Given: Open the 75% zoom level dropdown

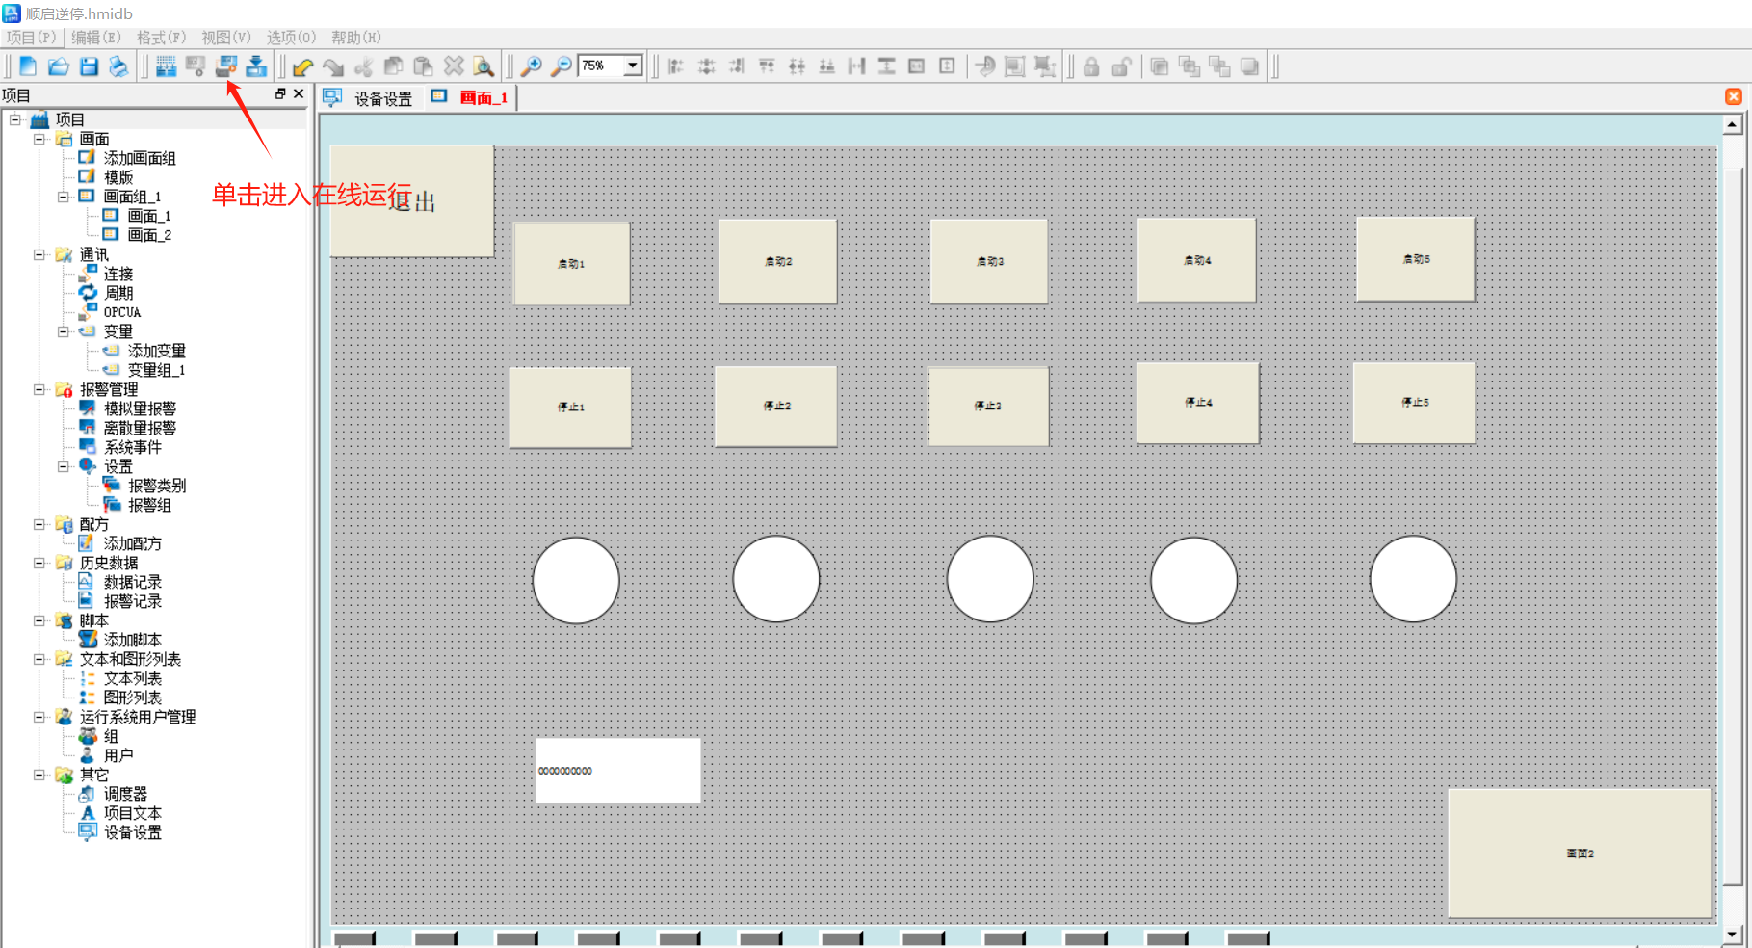Looking at the screenshot, I should point(633,66).
